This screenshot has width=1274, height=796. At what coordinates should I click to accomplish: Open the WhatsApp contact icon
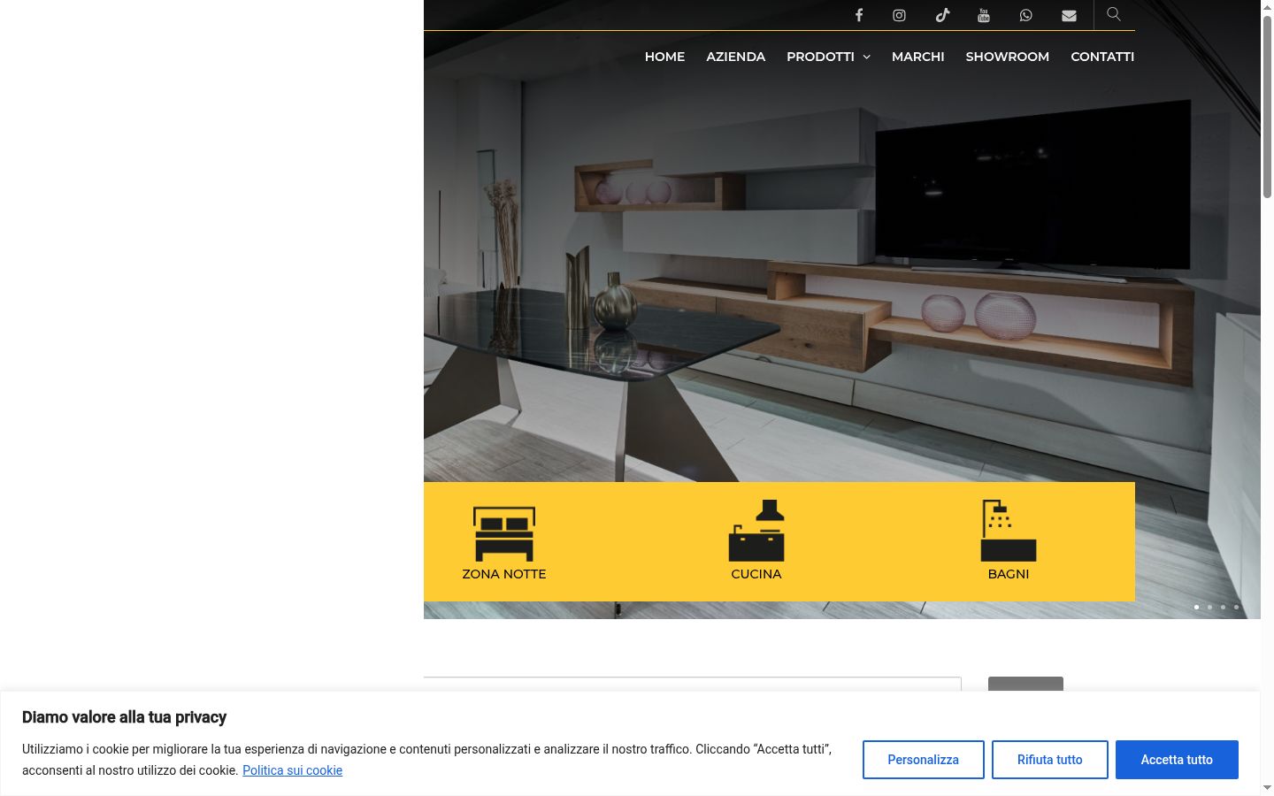pyautogui.click(x=1026, y=15)
